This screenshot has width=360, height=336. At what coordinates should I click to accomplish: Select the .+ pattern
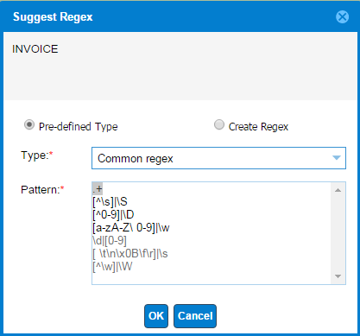point(98,189)
